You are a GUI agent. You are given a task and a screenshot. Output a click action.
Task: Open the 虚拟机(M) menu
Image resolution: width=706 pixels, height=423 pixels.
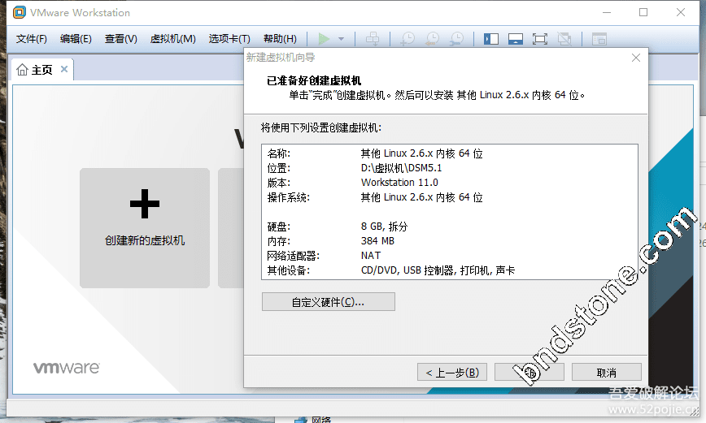pyautogui.click(x=173, y=39)
